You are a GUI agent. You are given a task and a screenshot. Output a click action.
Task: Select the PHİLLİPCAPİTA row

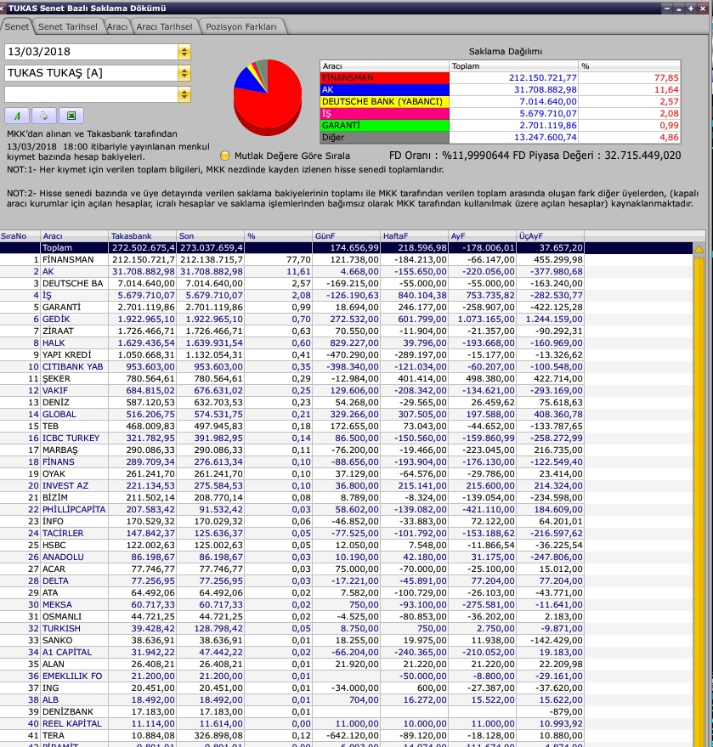(x=346, y=509)
